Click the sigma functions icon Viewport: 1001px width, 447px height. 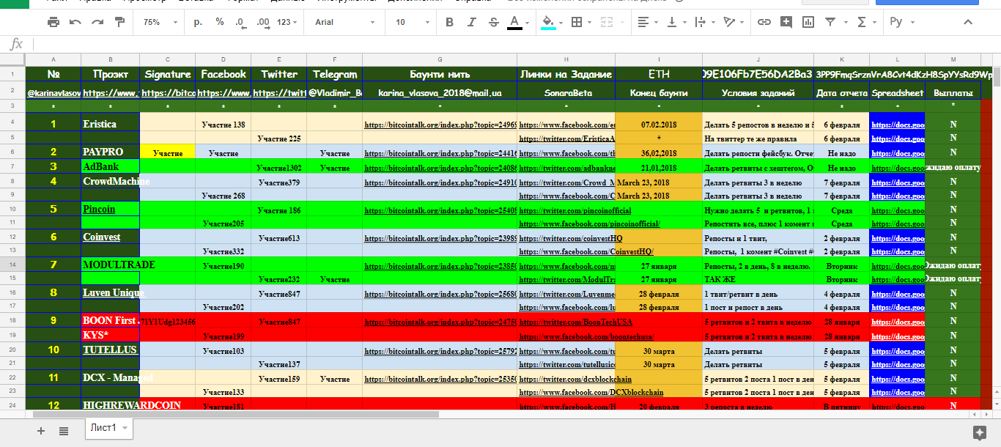click(862, 22)
